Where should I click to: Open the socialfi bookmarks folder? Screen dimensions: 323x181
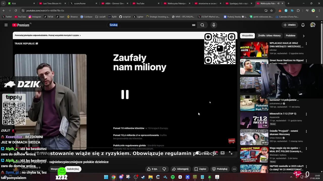pos(100,17)
